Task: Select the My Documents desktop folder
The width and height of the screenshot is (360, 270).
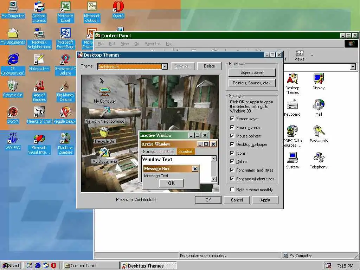Action: click(x=13, y=36)
